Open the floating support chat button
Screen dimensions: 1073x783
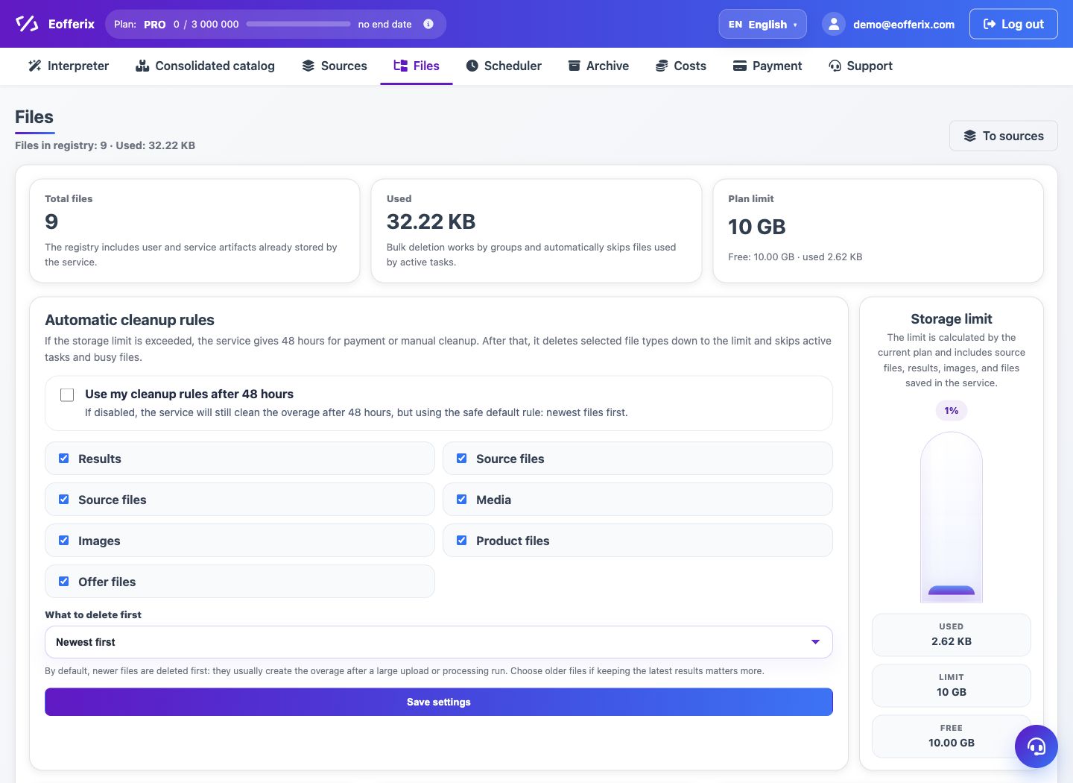[x=1036, y=746]
